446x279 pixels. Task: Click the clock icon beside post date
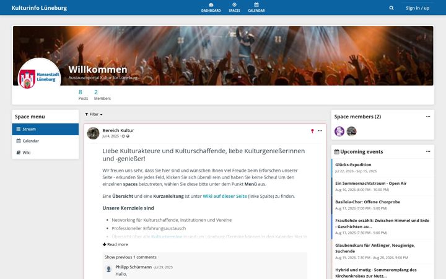[x=123, y=136]
